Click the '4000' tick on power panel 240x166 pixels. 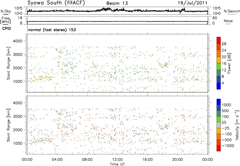pyautogui.click(x=18, y=41)
